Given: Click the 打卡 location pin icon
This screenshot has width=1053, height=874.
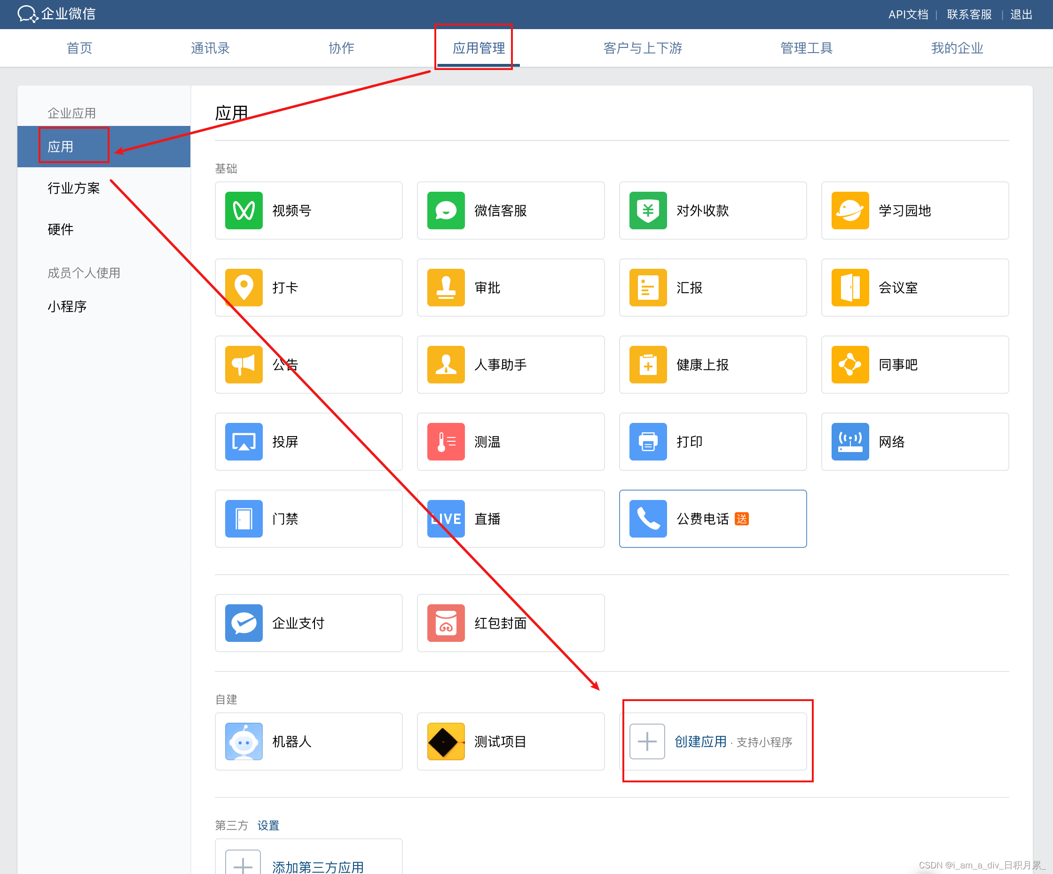Looking at the screenshot, I should click(x=244, y=288).
